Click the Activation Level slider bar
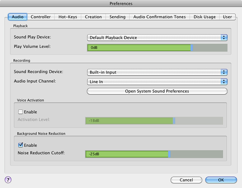Viewport: 242px width, 188px height. click(x=154, y=121)
